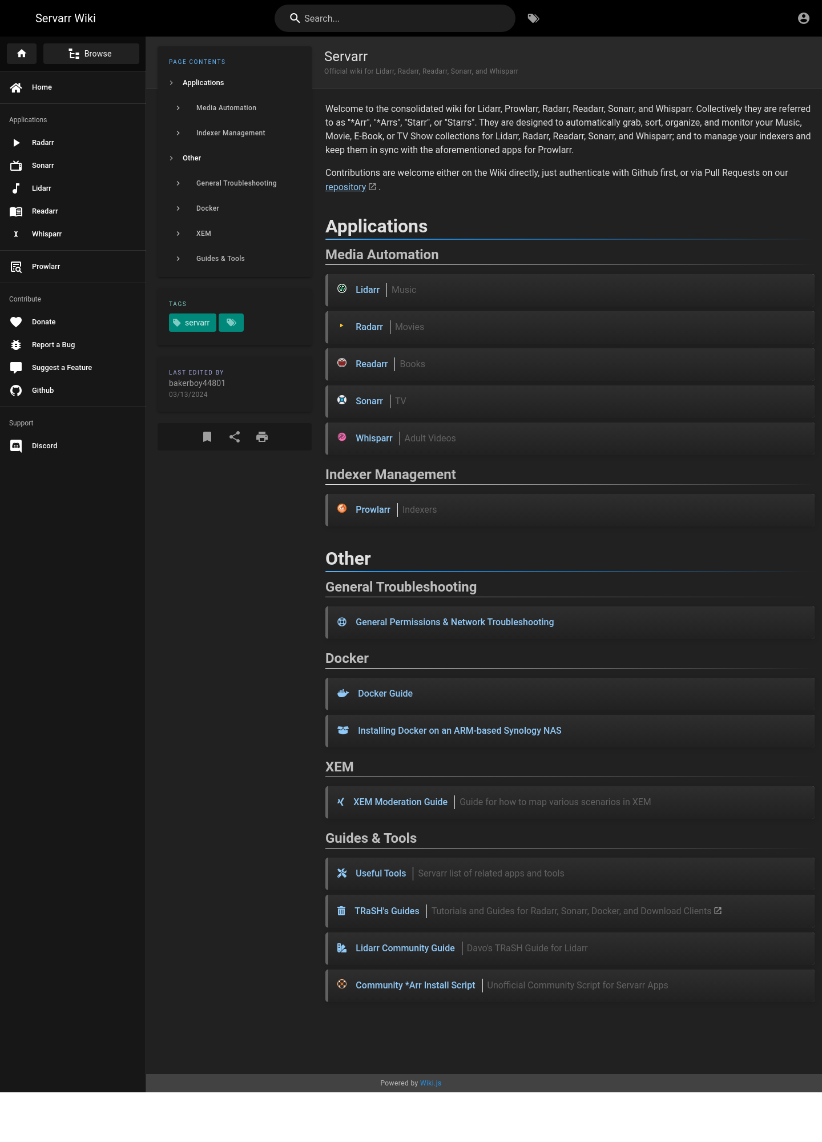Expand the Other chevron in page contents
This screenshot has width=822, height=1142.
point(171,158)
